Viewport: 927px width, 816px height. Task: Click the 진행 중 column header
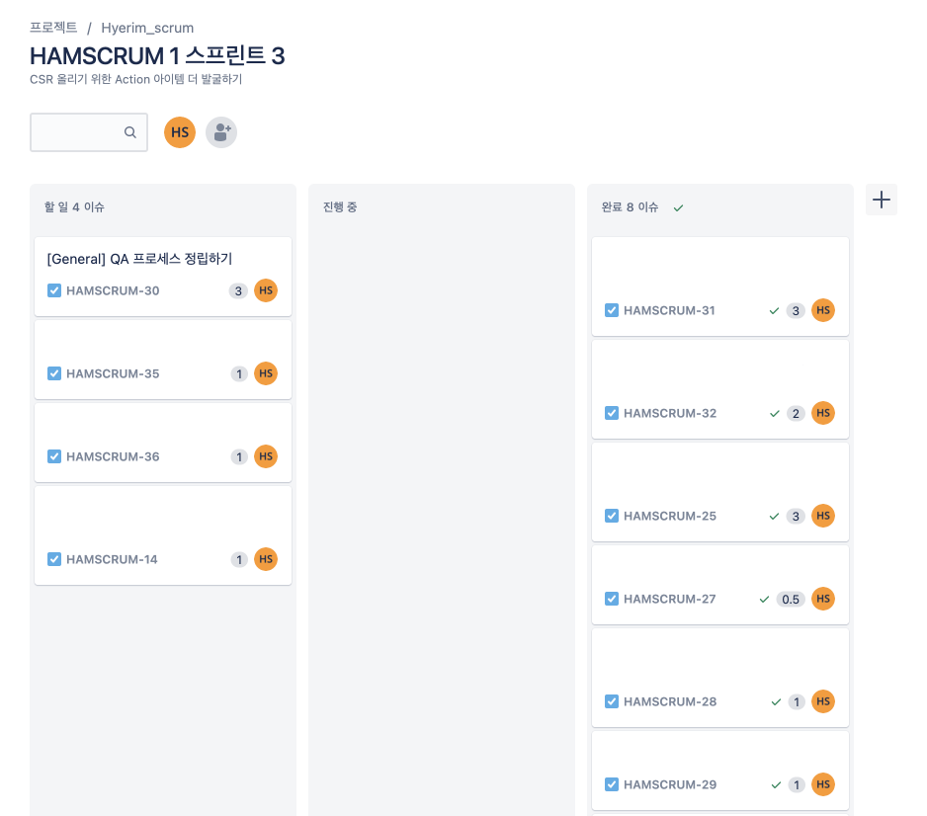pyautogui.click(x=340, y=207)
